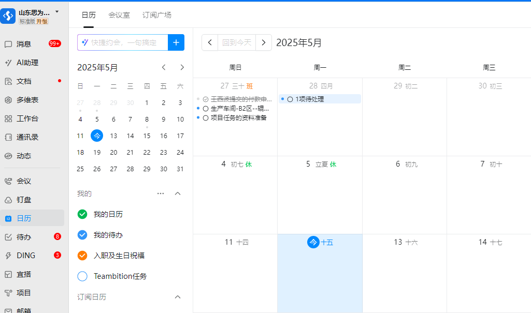The height and width of the screenshot is (313, 531).
Task: Toggle the orange 入职及生日祝福 calendar color
Action: pos(82,256)
